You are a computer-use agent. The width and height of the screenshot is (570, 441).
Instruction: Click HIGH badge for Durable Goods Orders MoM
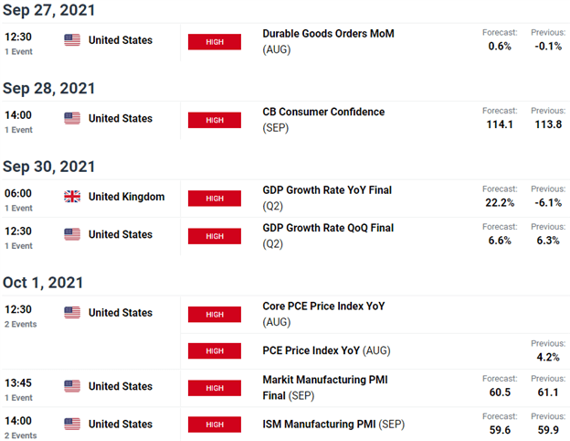click(215, 42)
